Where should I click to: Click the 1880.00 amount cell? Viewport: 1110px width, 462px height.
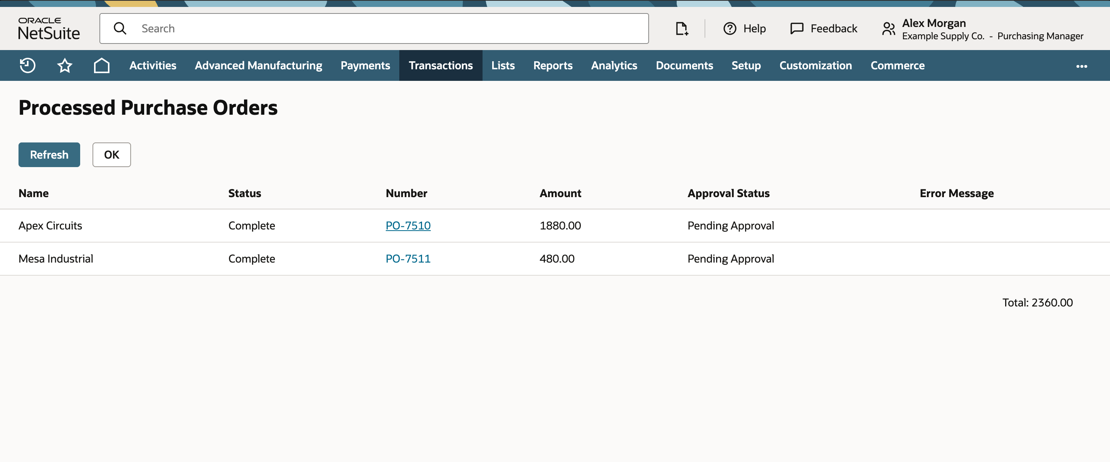560,226
